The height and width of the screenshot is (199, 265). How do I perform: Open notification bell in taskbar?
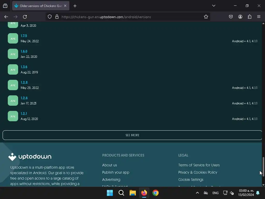[258, 193]
